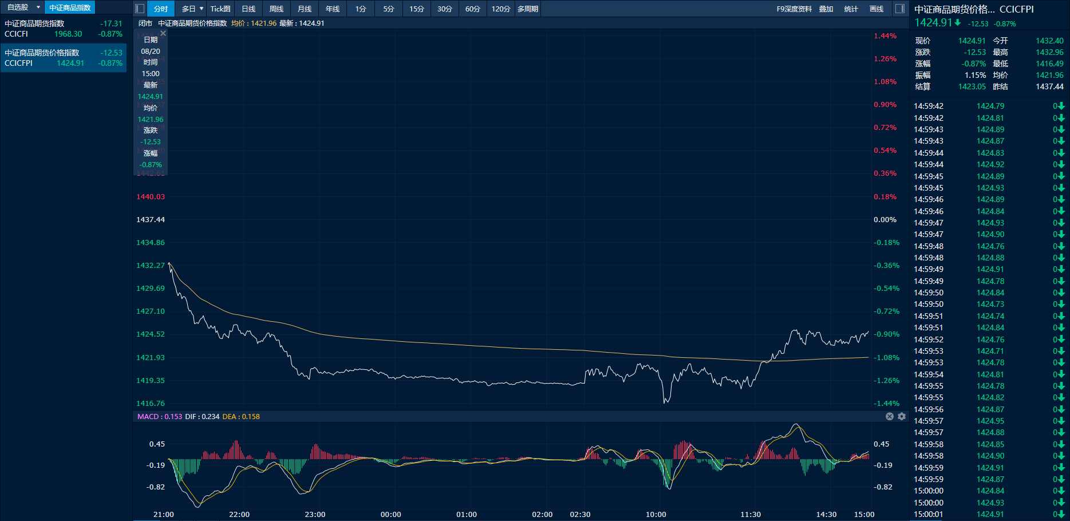Click the 0.00% right axis label

[885, 219]
